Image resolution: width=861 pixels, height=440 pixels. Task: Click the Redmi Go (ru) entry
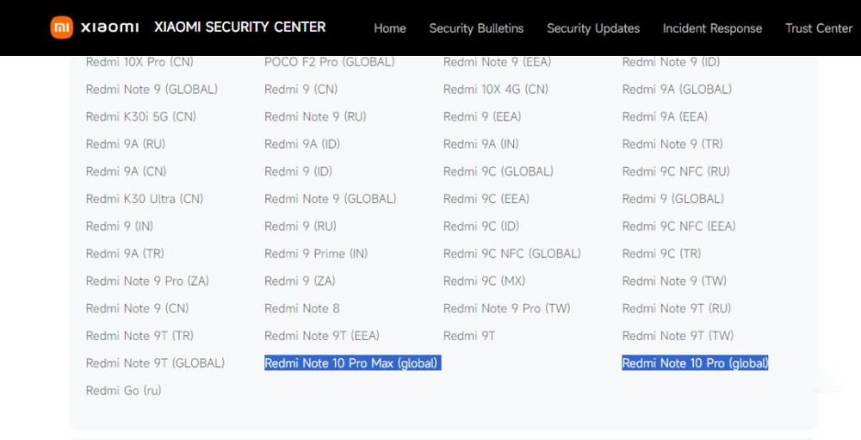(123, 391)
